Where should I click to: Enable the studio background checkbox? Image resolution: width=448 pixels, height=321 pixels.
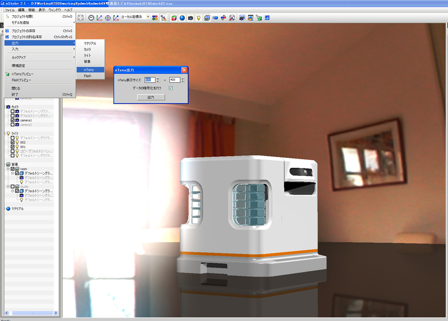point(13,187)
